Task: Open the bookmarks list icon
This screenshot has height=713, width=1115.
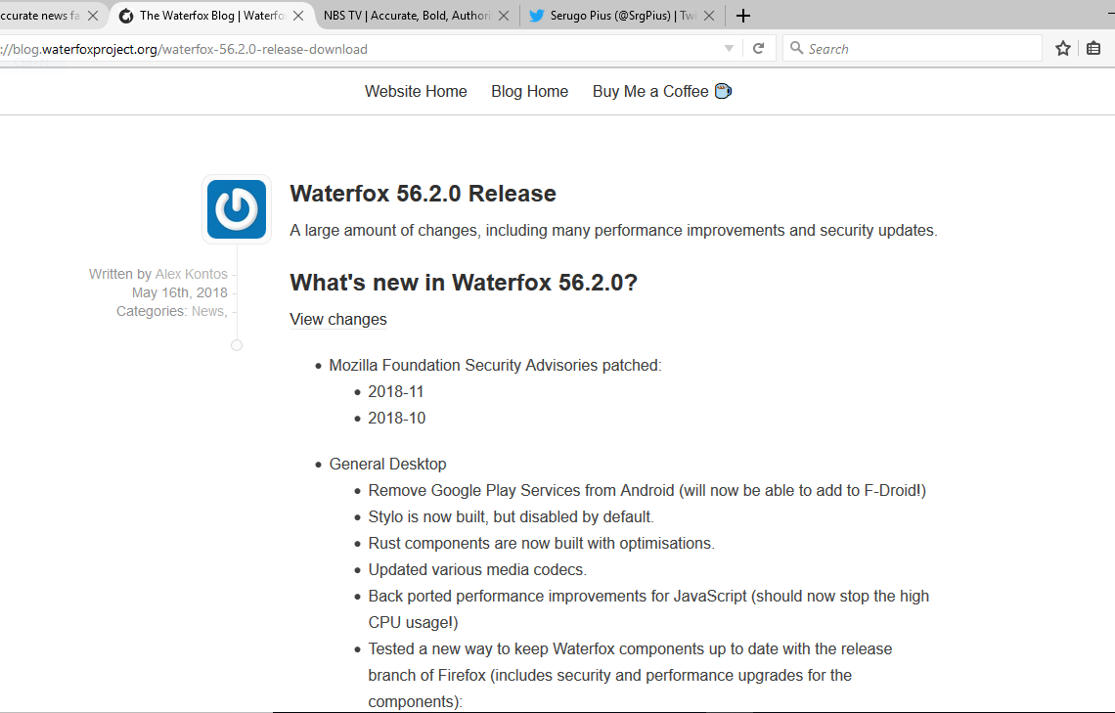Action: click(x=1094, y=49)
